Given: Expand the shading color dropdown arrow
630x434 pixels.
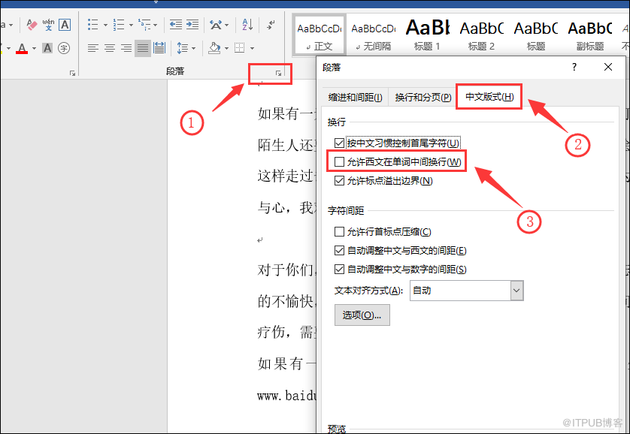Looking at the screenshot, I should point(226,49).
